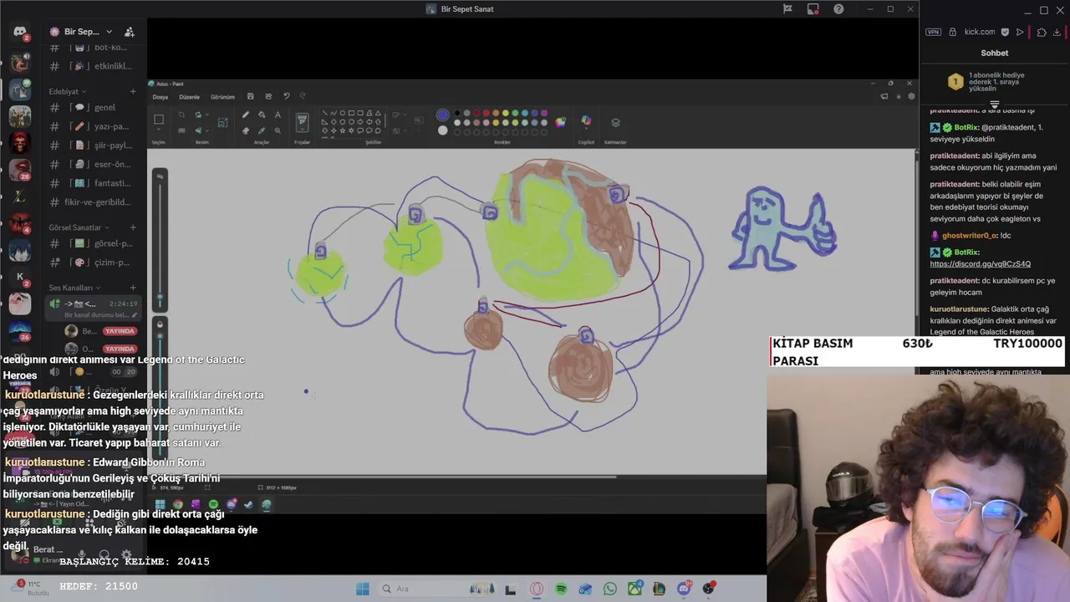Open the fikir-ve-geribild channel

tap(92, 202)
